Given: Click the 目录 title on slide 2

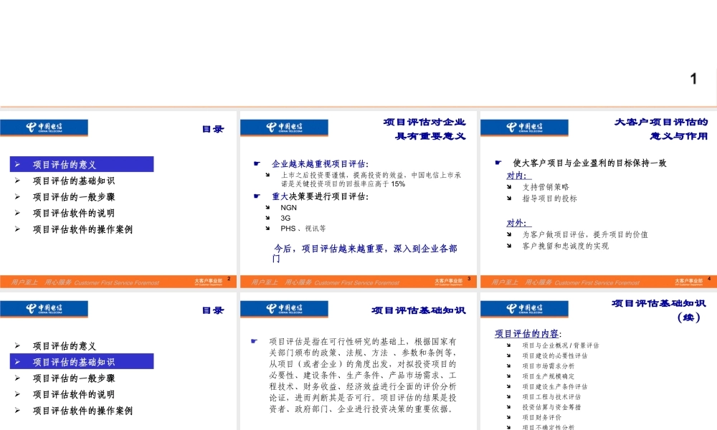Looking at the screenshot, I should pyautogui.click(x=213, y=129).
